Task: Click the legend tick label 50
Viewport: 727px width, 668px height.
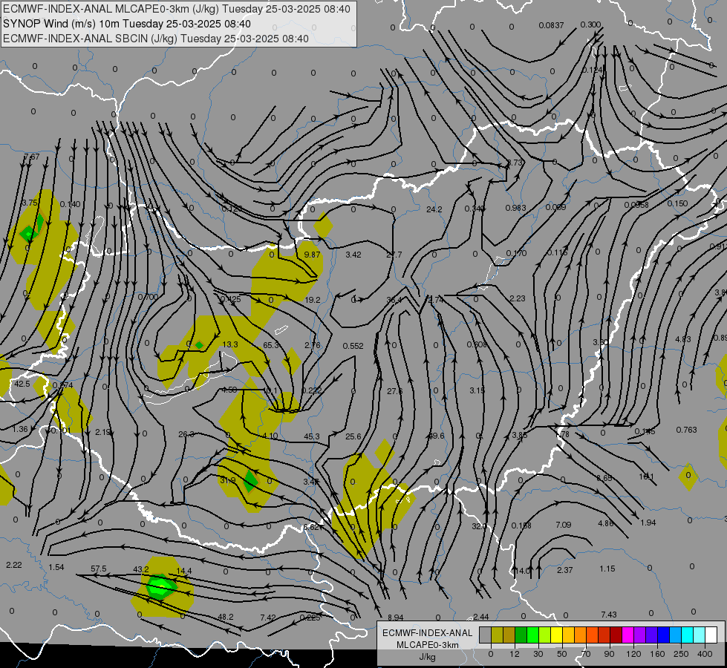Action: point(562,654)
